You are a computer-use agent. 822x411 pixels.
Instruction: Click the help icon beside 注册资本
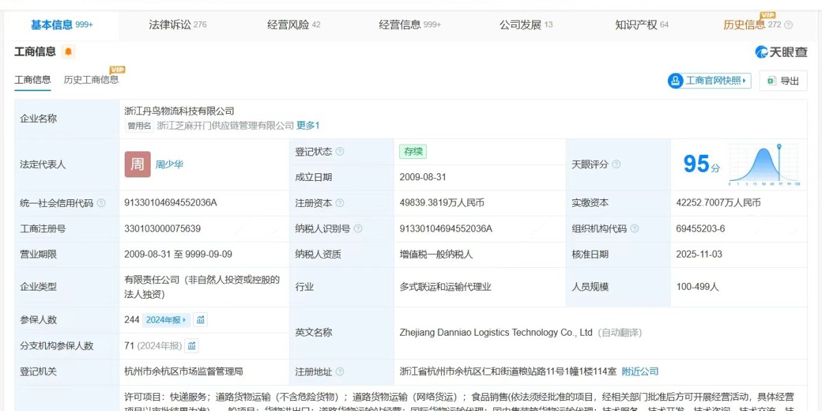pyautogui.click(x=340, y=203)
